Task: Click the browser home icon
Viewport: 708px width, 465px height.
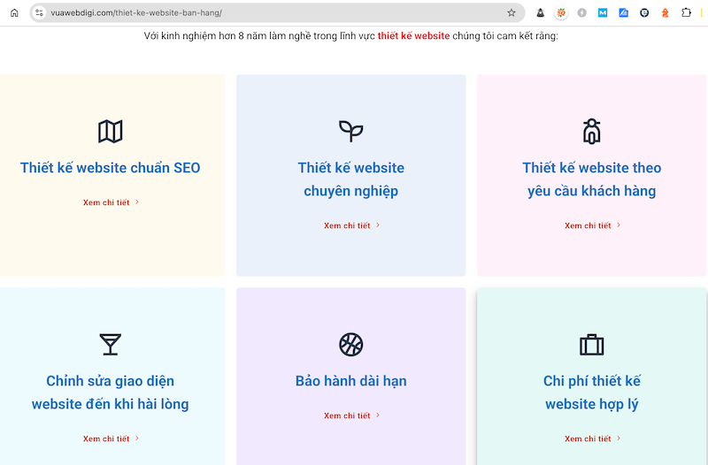Action: coord(14,12)
